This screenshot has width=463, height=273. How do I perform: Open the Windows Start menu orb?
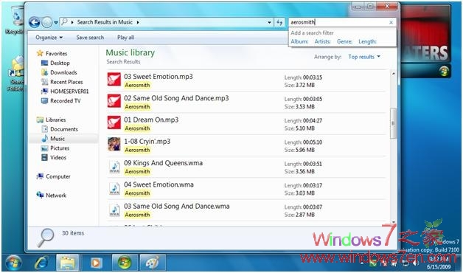[x=13, y=263]
